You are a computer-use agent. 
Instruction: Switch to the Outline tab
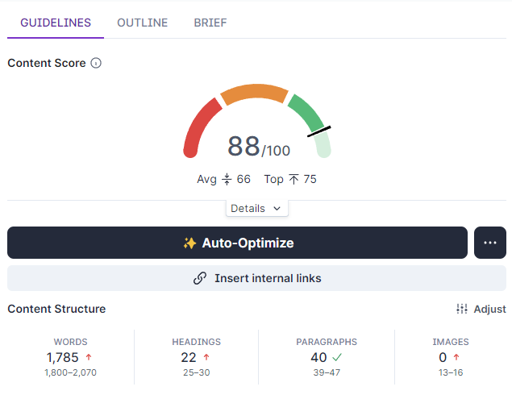143,23
